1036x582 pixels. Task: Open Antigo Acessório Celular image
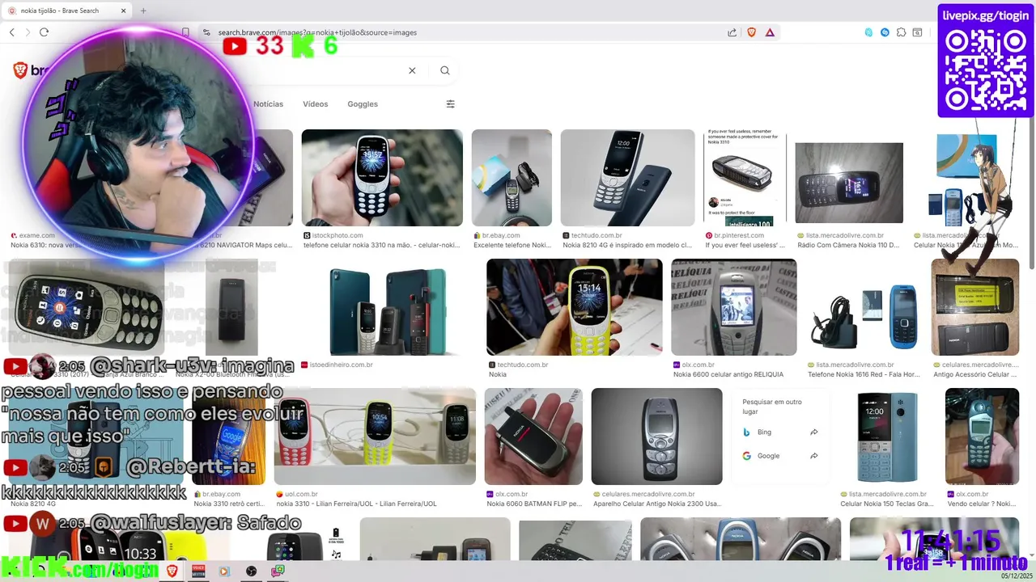pyautogui.click(x=974, y=307)
